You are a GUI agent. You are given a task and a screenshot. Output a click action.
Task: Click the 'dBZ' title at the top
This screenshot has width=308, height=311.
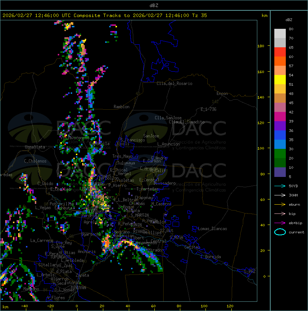coord(154,6)
